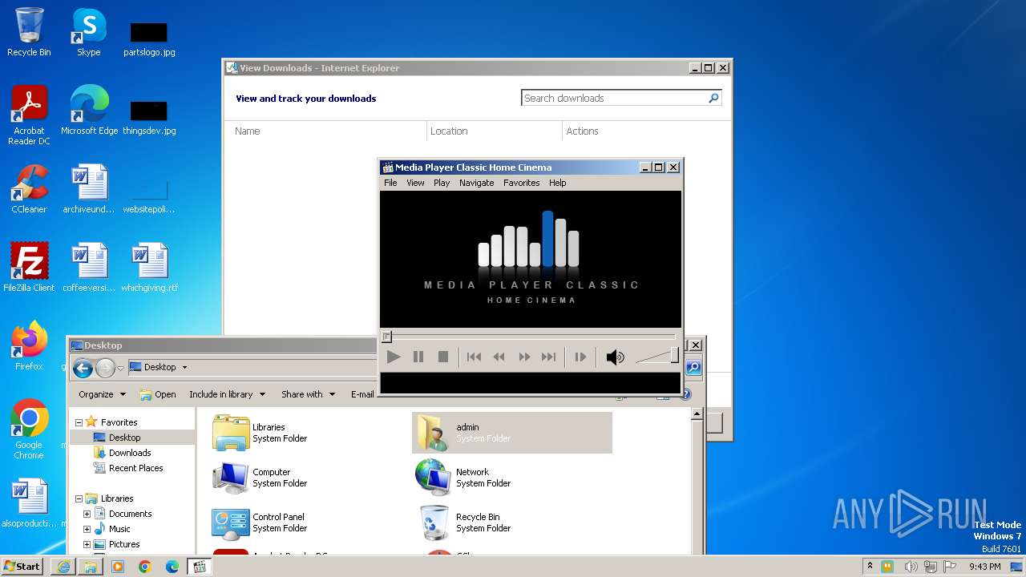1026x577 pixels.
Task: Click E-mail in the Explorer toolbar
Action: coord(362,394)
